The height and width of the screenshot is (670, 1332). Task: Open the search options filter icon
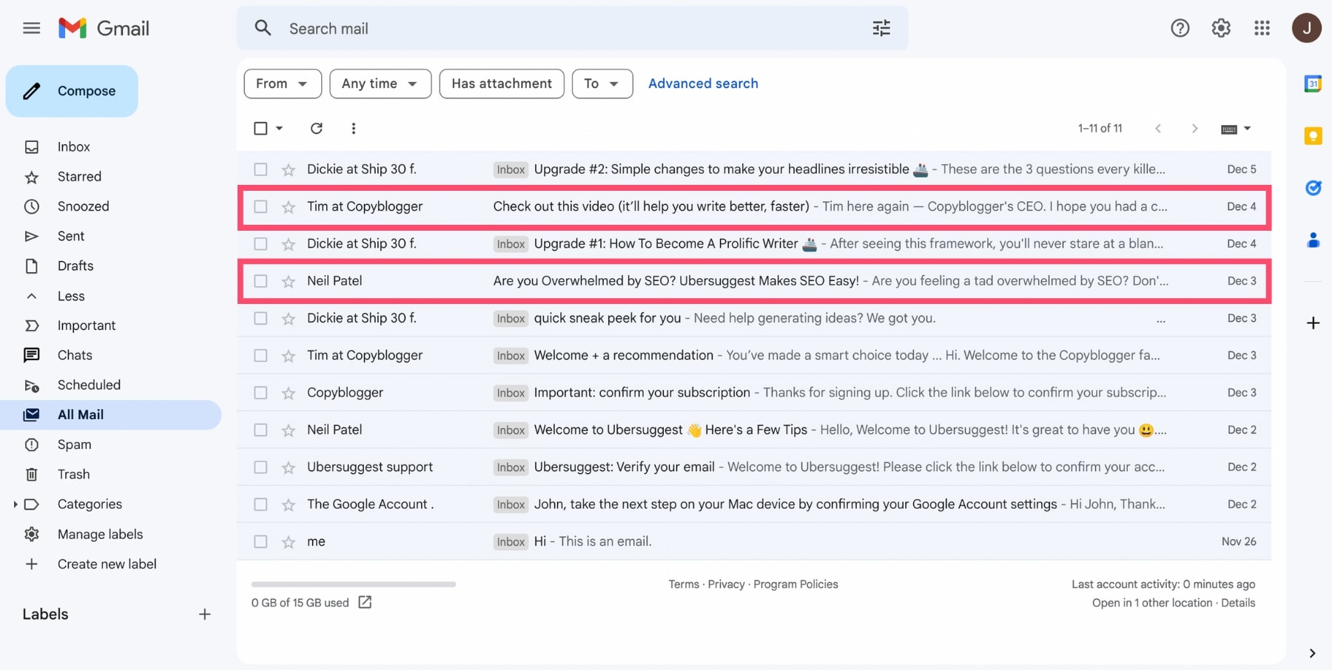tap(881, 29)
